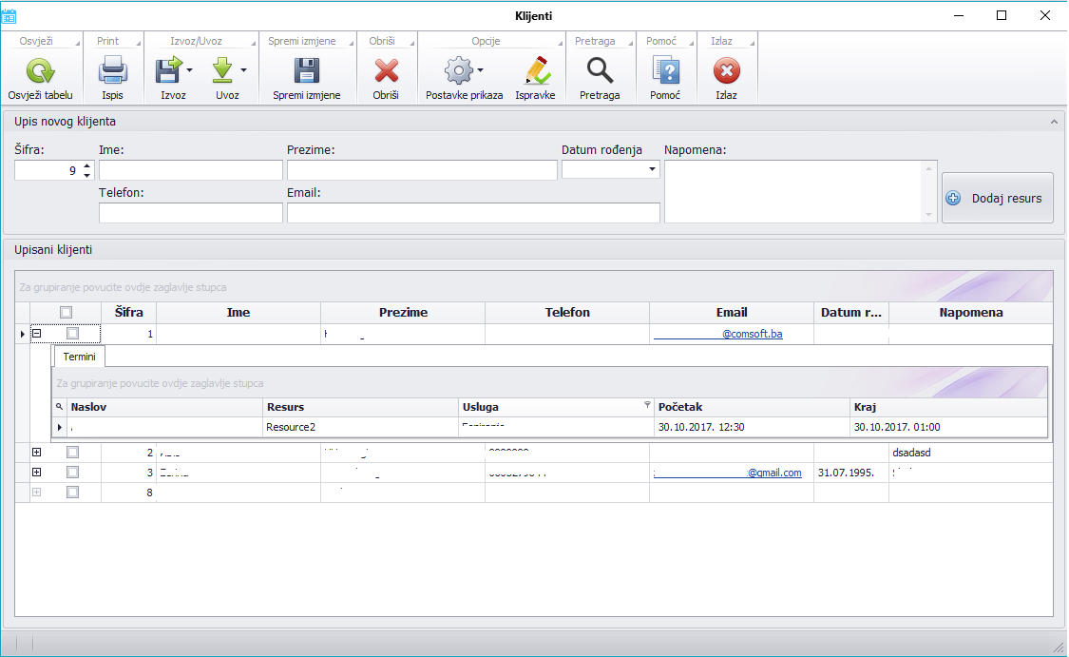Collapse client row 1 details
Viewport: 1069px width, 657px height.
click(37, 334)
